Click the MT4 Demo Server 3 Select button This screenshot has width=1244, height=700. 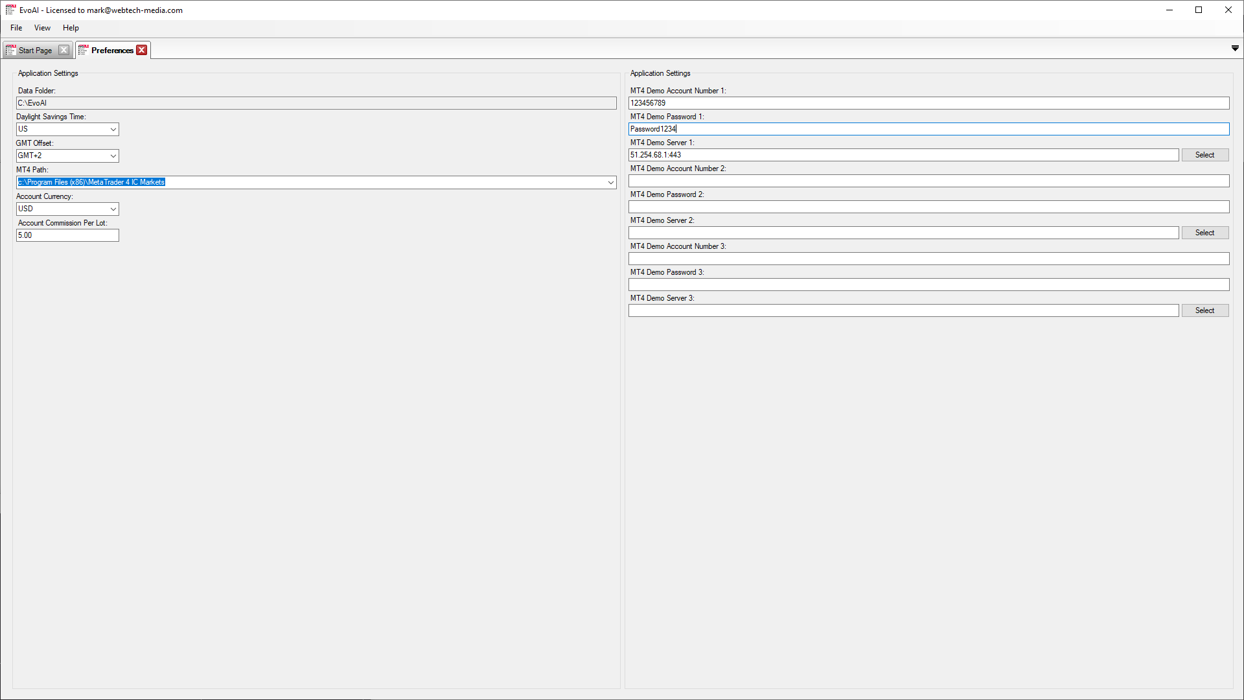point(1204,310)
